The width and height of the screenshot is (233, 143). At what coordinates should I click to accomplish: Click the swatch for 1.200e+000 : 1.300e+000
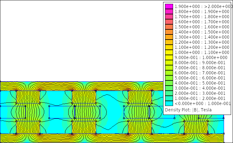169,42
